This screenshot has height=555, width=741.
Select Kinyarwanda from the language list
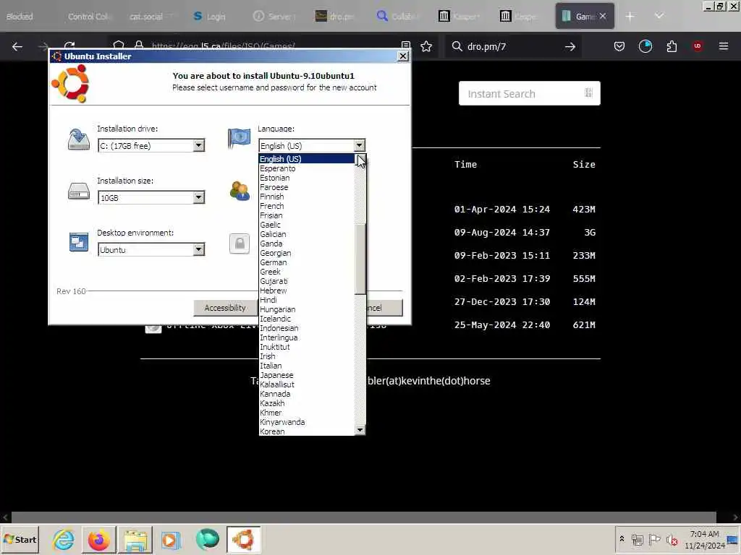tap(282, 422)
